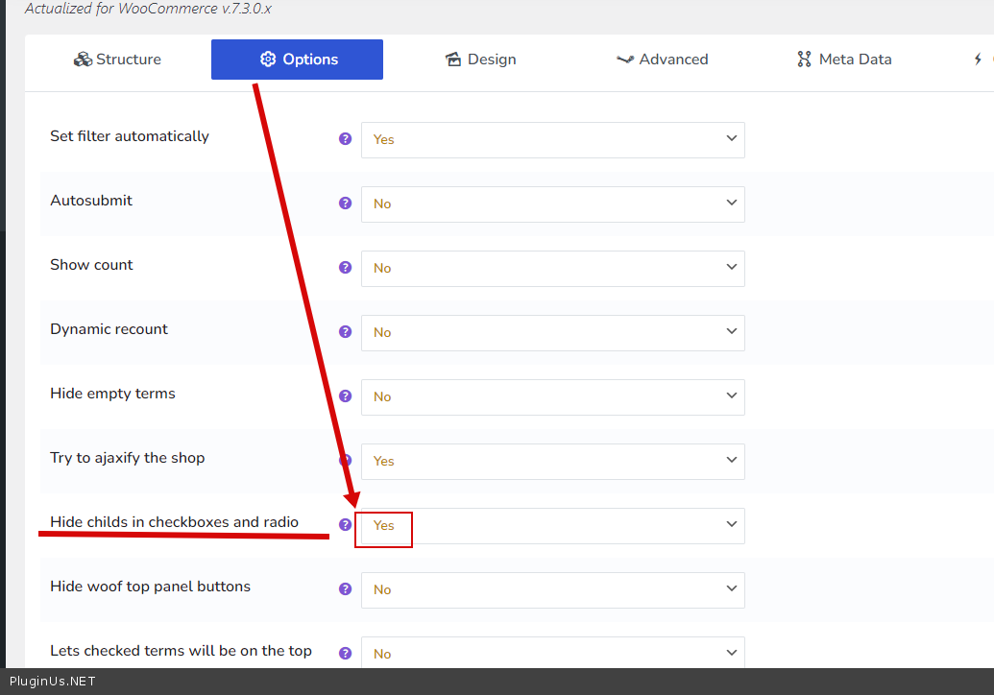Click help icon beside Set filter automatically
This screenshot has width=994, height=695.
346,138
